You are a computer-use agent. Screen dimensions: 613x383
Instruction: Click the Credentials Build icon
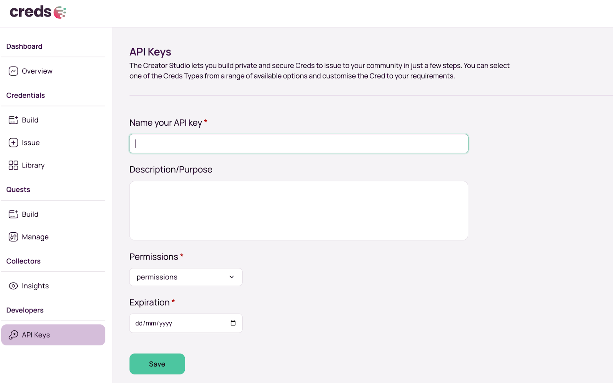[13, 120]
